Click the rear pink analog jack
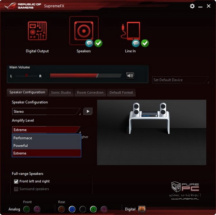This screenshot has width=216, height=215. 104,209
